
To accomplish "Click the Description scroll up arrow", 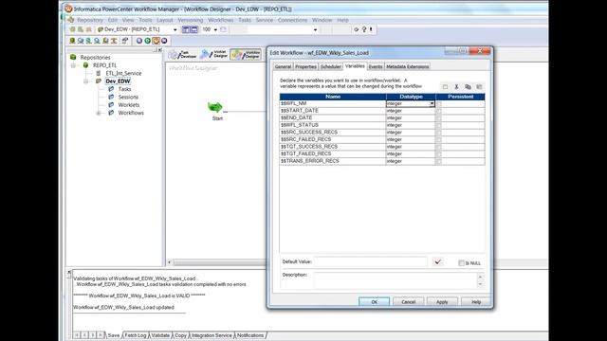I will [480, 277].
